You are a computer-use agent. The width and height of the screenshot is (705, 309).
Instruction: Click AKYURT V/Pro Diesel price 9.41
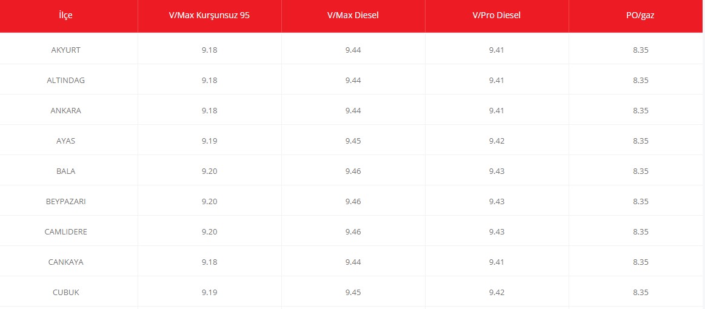click(497, 50)
